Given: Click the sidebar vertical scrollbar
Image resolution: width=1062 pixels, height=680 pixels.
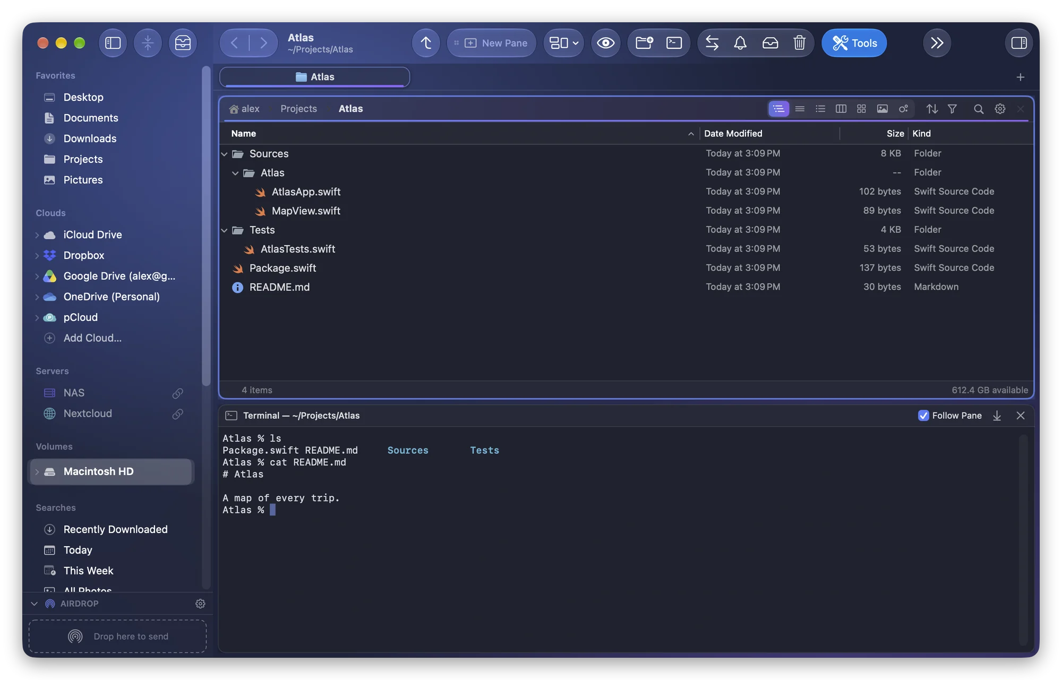Looking at the screenshot, I should (206, 226).
